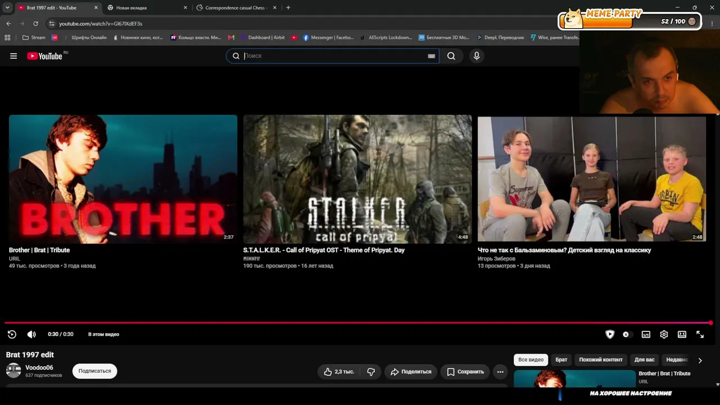Open the apps grid in bookmarks bar
The width and height of the screenshot is (720, 405).
(x=7, y=38)
